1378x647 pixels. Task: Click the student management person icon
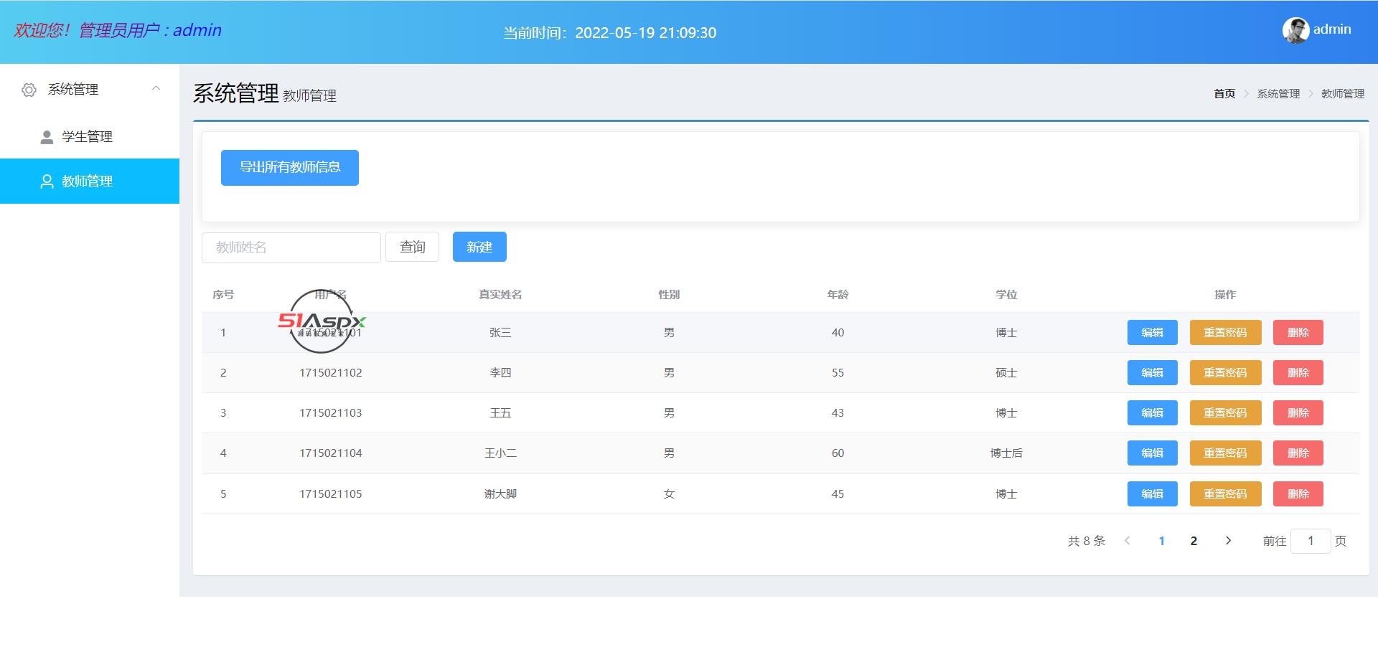(x=47, y=137)
